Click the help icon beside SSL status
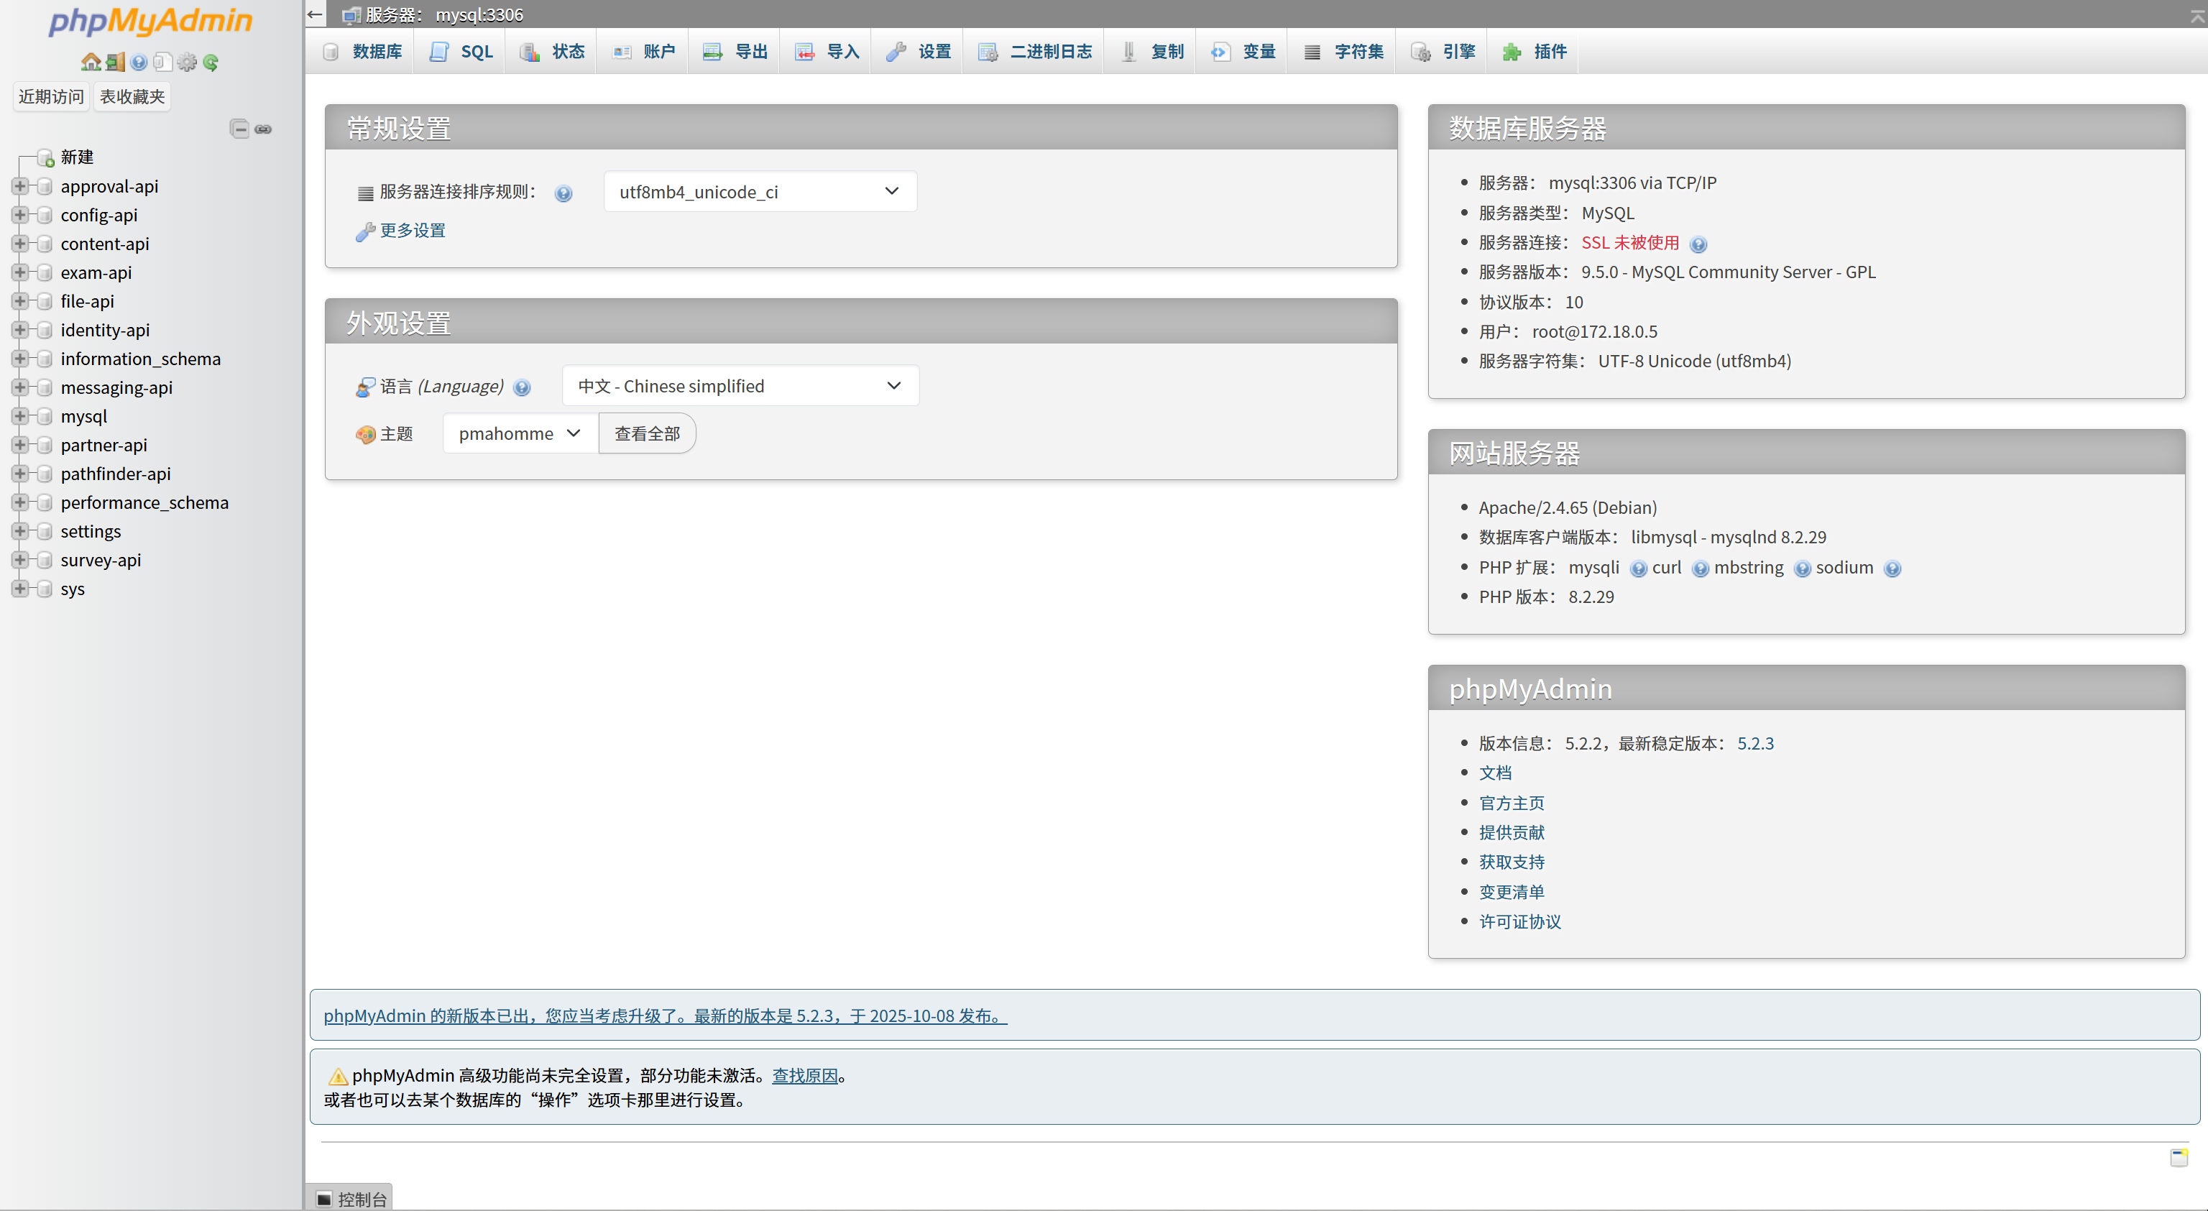The image size is (2208, 1211). (1698, 244)
